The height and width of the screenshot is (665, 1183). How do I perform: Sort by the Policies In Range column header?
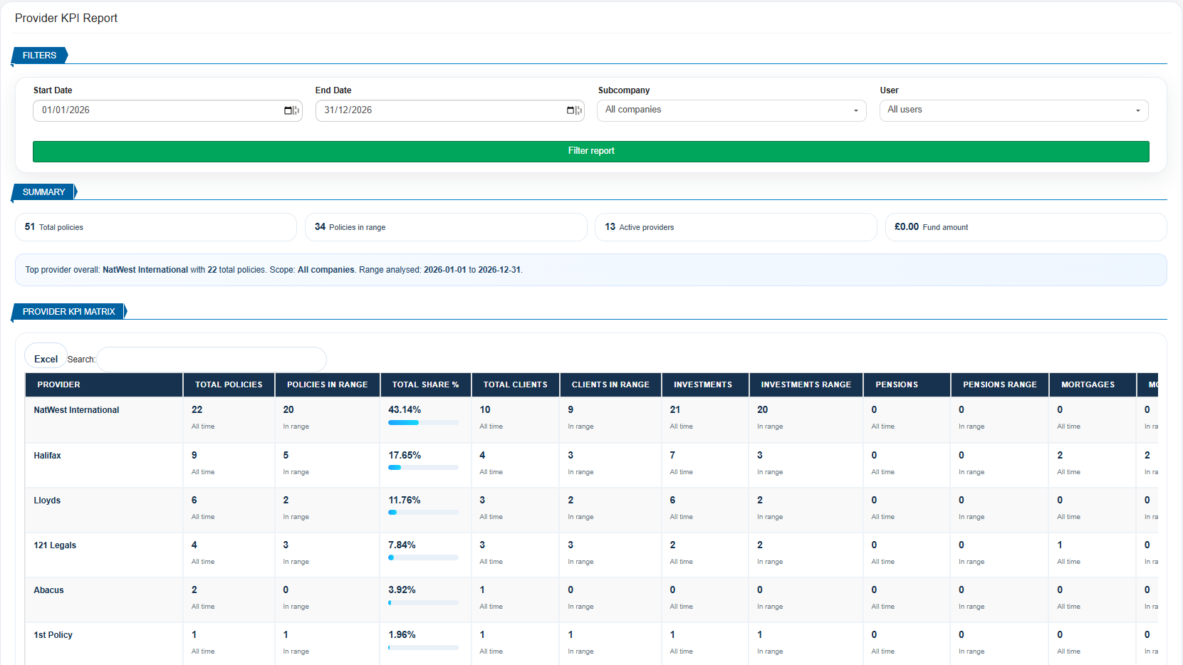click(327, 384)
